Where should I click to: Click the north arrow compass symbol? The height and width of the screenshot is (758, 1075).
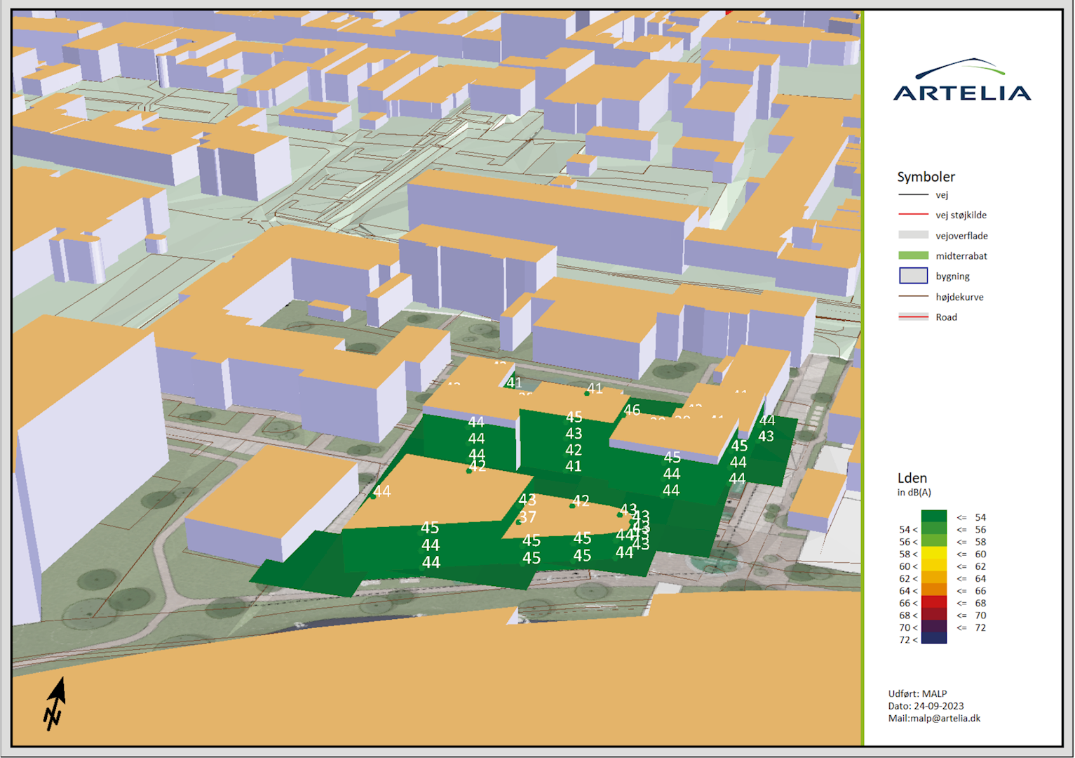pyautogui.click(x=55, y=704)
